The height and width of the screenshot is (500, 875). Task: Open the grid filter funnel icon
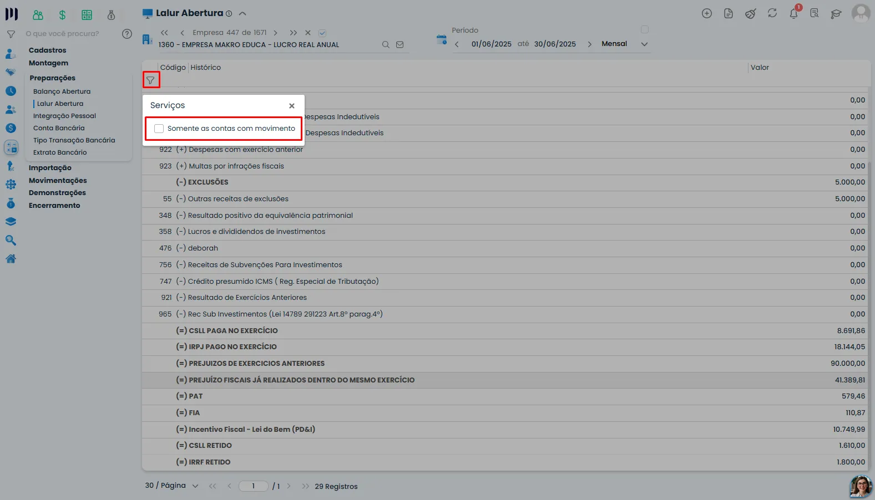point(150,80)
